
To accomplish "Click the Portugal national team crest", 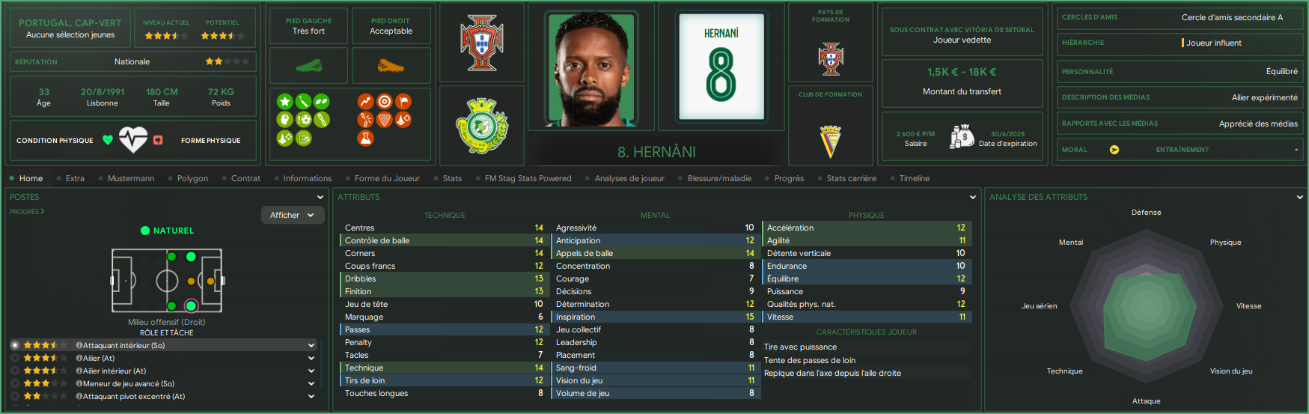I will [x=481, y=43].
